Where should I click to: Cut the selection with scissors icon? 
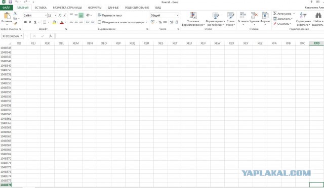(15, 14)
